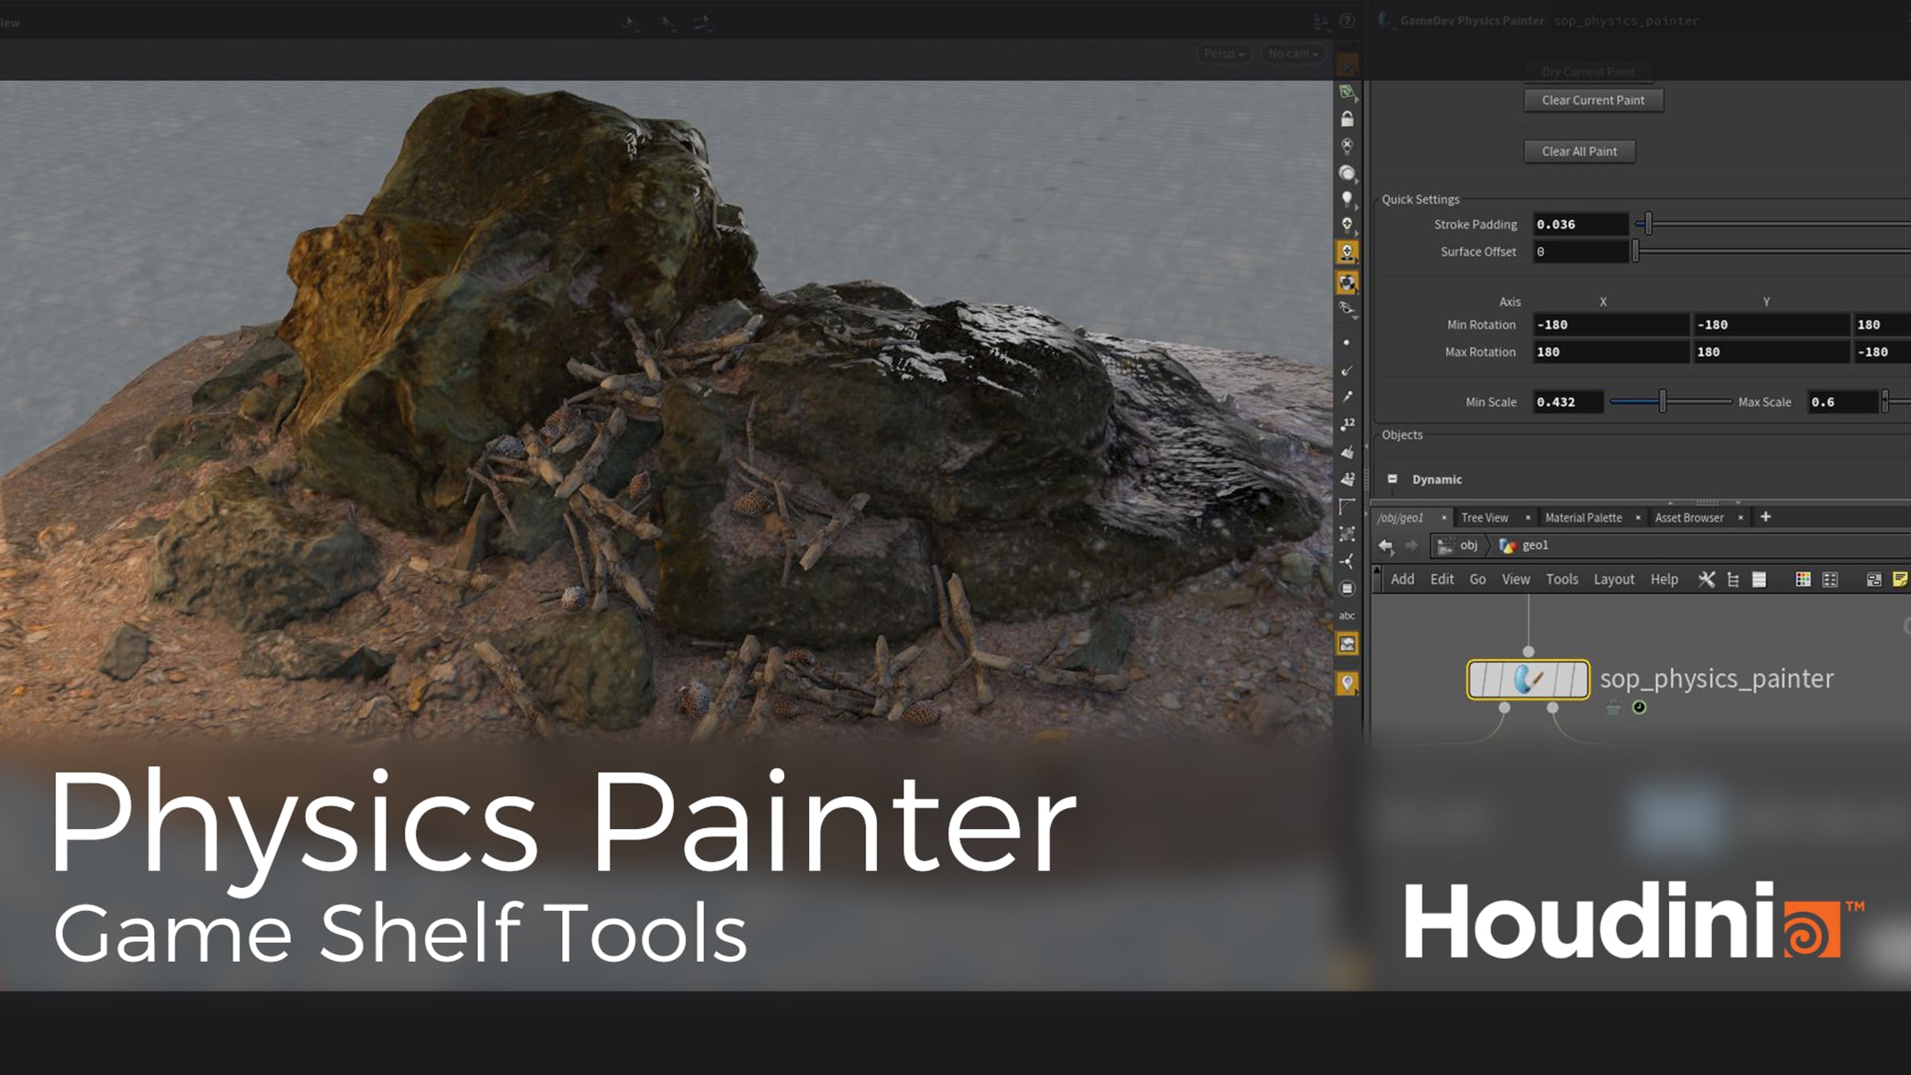Open the Layout menu
The height and width of the screenshot is (1075, 1911).
pyautogui.click(x=1613, y=580)
